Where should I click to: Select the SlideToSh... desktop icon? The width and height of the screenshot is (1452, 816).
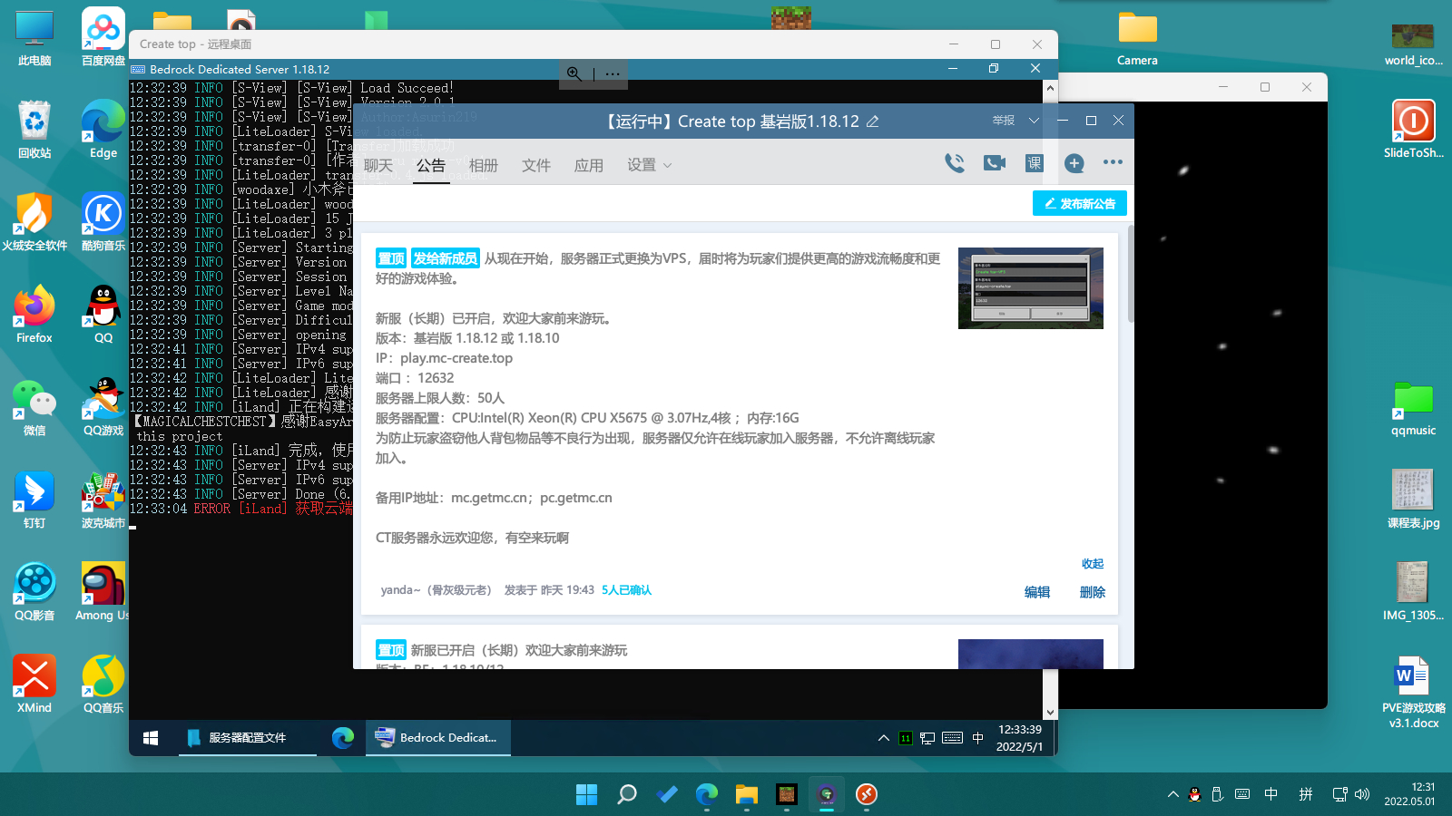point(1413,130)
